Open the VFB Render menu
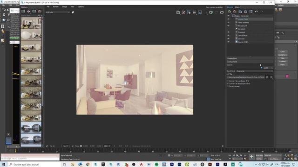298x167 pixels. point(56,6)
